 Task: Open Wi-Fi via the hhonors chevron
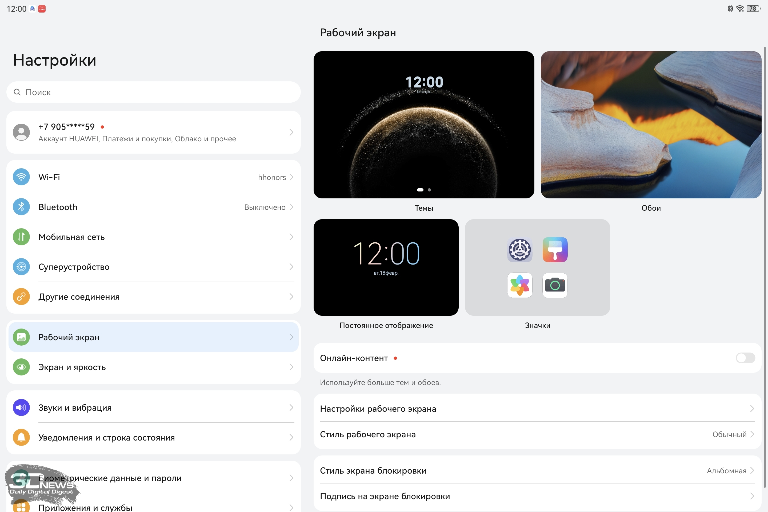pyautogui.click(x=291, y=177)
